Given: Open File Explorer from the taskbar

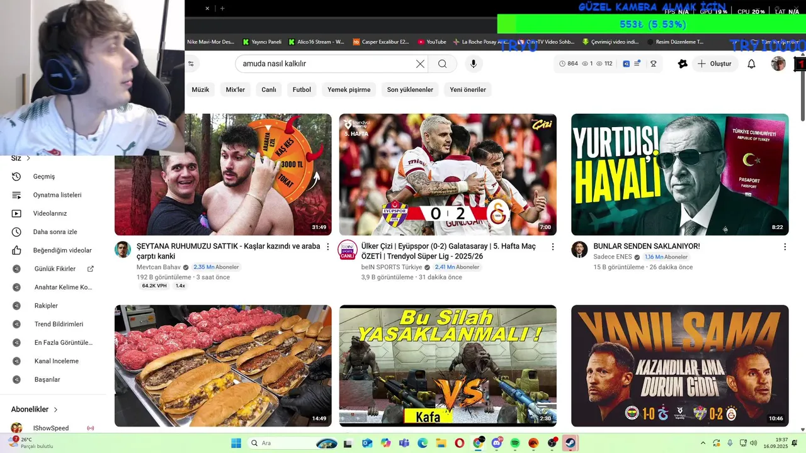Looking at the screenshot, I should pos(441,443).
